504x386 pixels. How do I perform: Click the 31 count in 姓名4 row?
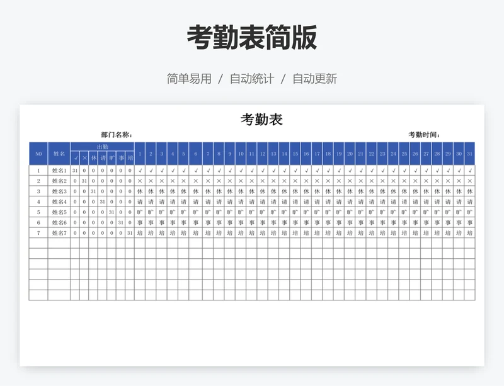click(x=102, y=202)
